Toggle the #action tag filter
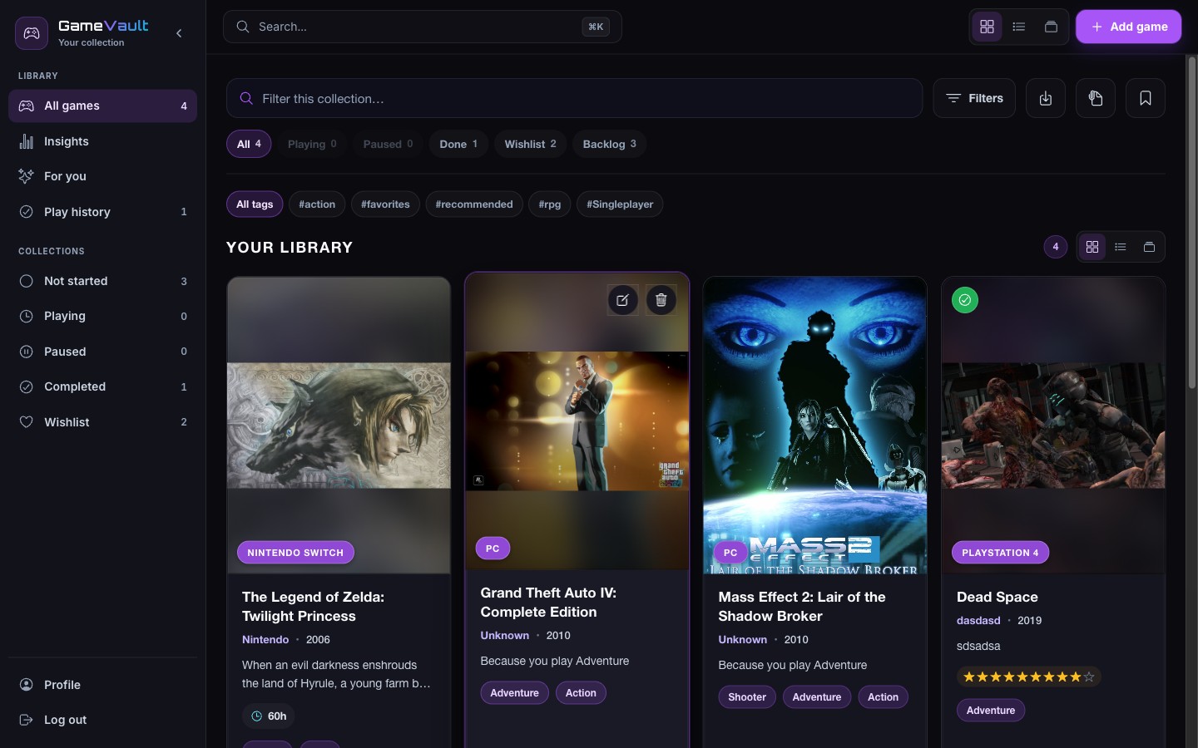This screenshot has width=1198, height=748. [317, 204]
